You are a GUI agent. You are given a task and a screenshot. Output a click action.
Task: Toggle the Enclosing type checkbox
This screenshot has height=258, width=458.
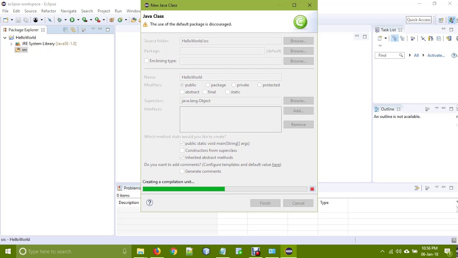[146, 61]
